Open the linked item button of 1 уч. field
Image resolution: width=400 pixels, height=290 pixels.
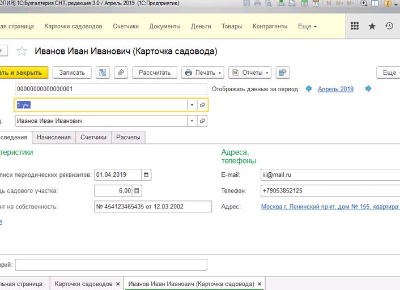[x=202, y=105]
